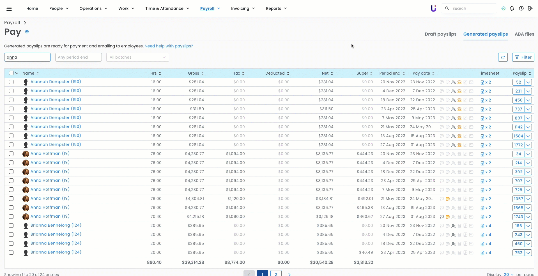This screenshot has height=276, width=538.
Task: Open the hamburger navigation menu
Action: click(x=9, y=8)
